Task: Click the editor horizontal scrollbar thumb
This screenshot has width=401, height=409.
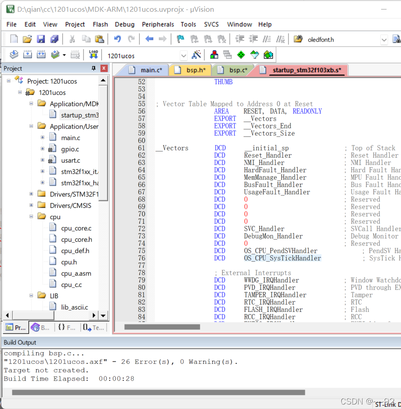Action: [162, 327]
